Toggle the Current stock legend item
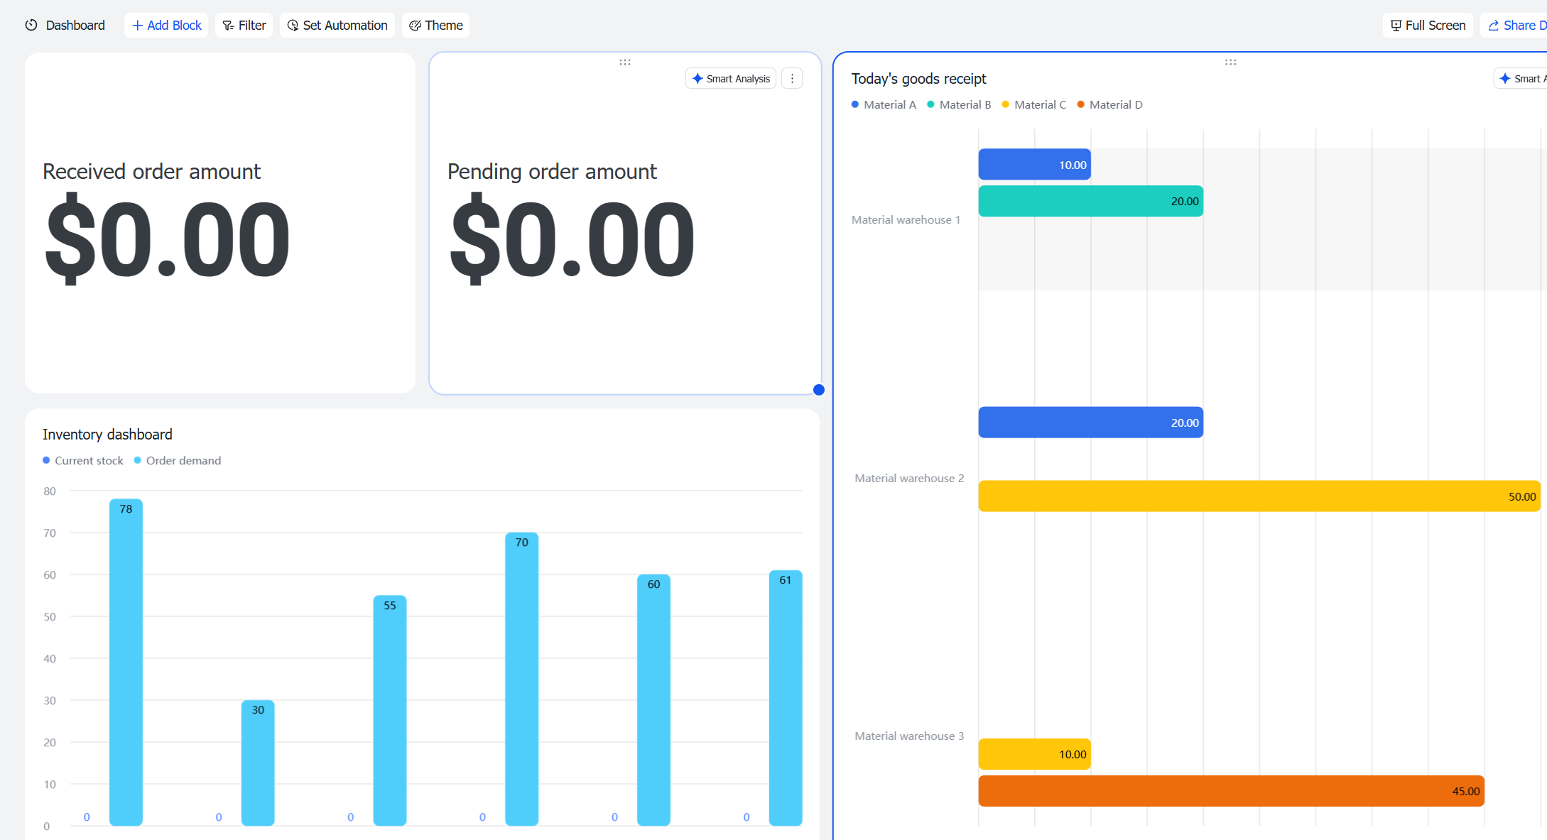Viewport: 1547px width, 840px height. [82, 461]
